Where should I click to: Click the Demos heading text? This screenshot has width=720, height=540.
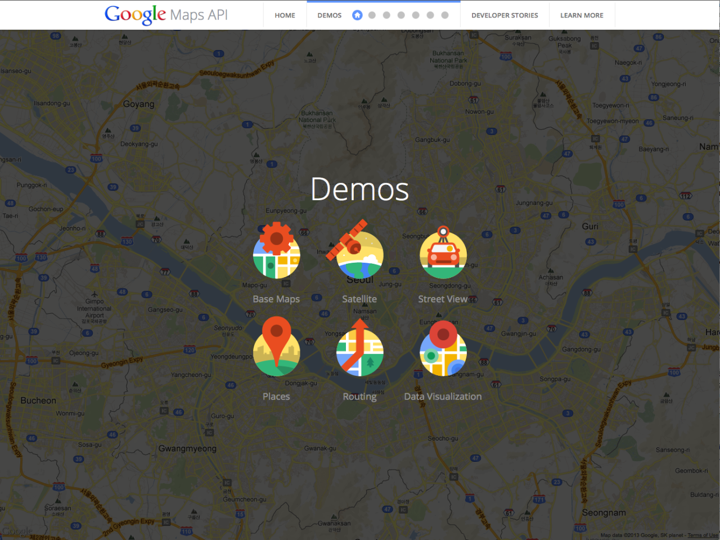pos(360,190)
